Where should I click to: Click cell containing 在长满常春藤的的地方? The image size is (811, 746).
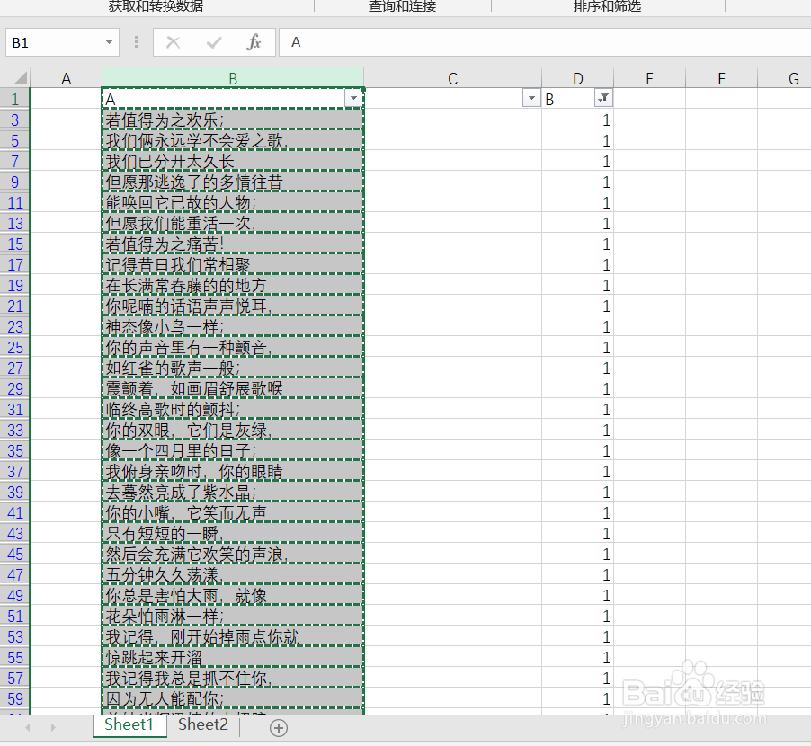233,285
